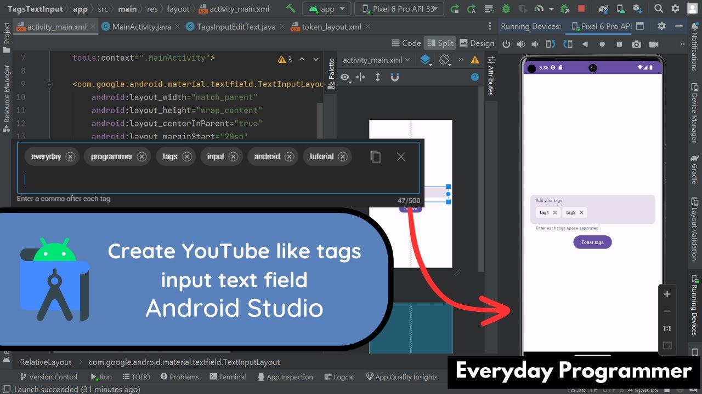Zoom in the emulator with plus button
Viewport: 702px width, 394px height.
[667, 294]
